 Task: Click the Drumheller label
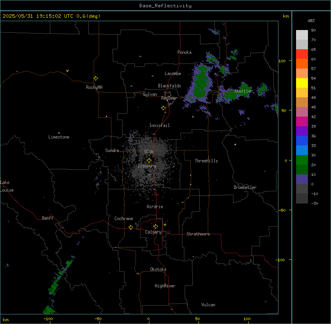pyautogui.click(x=245, y=187)
